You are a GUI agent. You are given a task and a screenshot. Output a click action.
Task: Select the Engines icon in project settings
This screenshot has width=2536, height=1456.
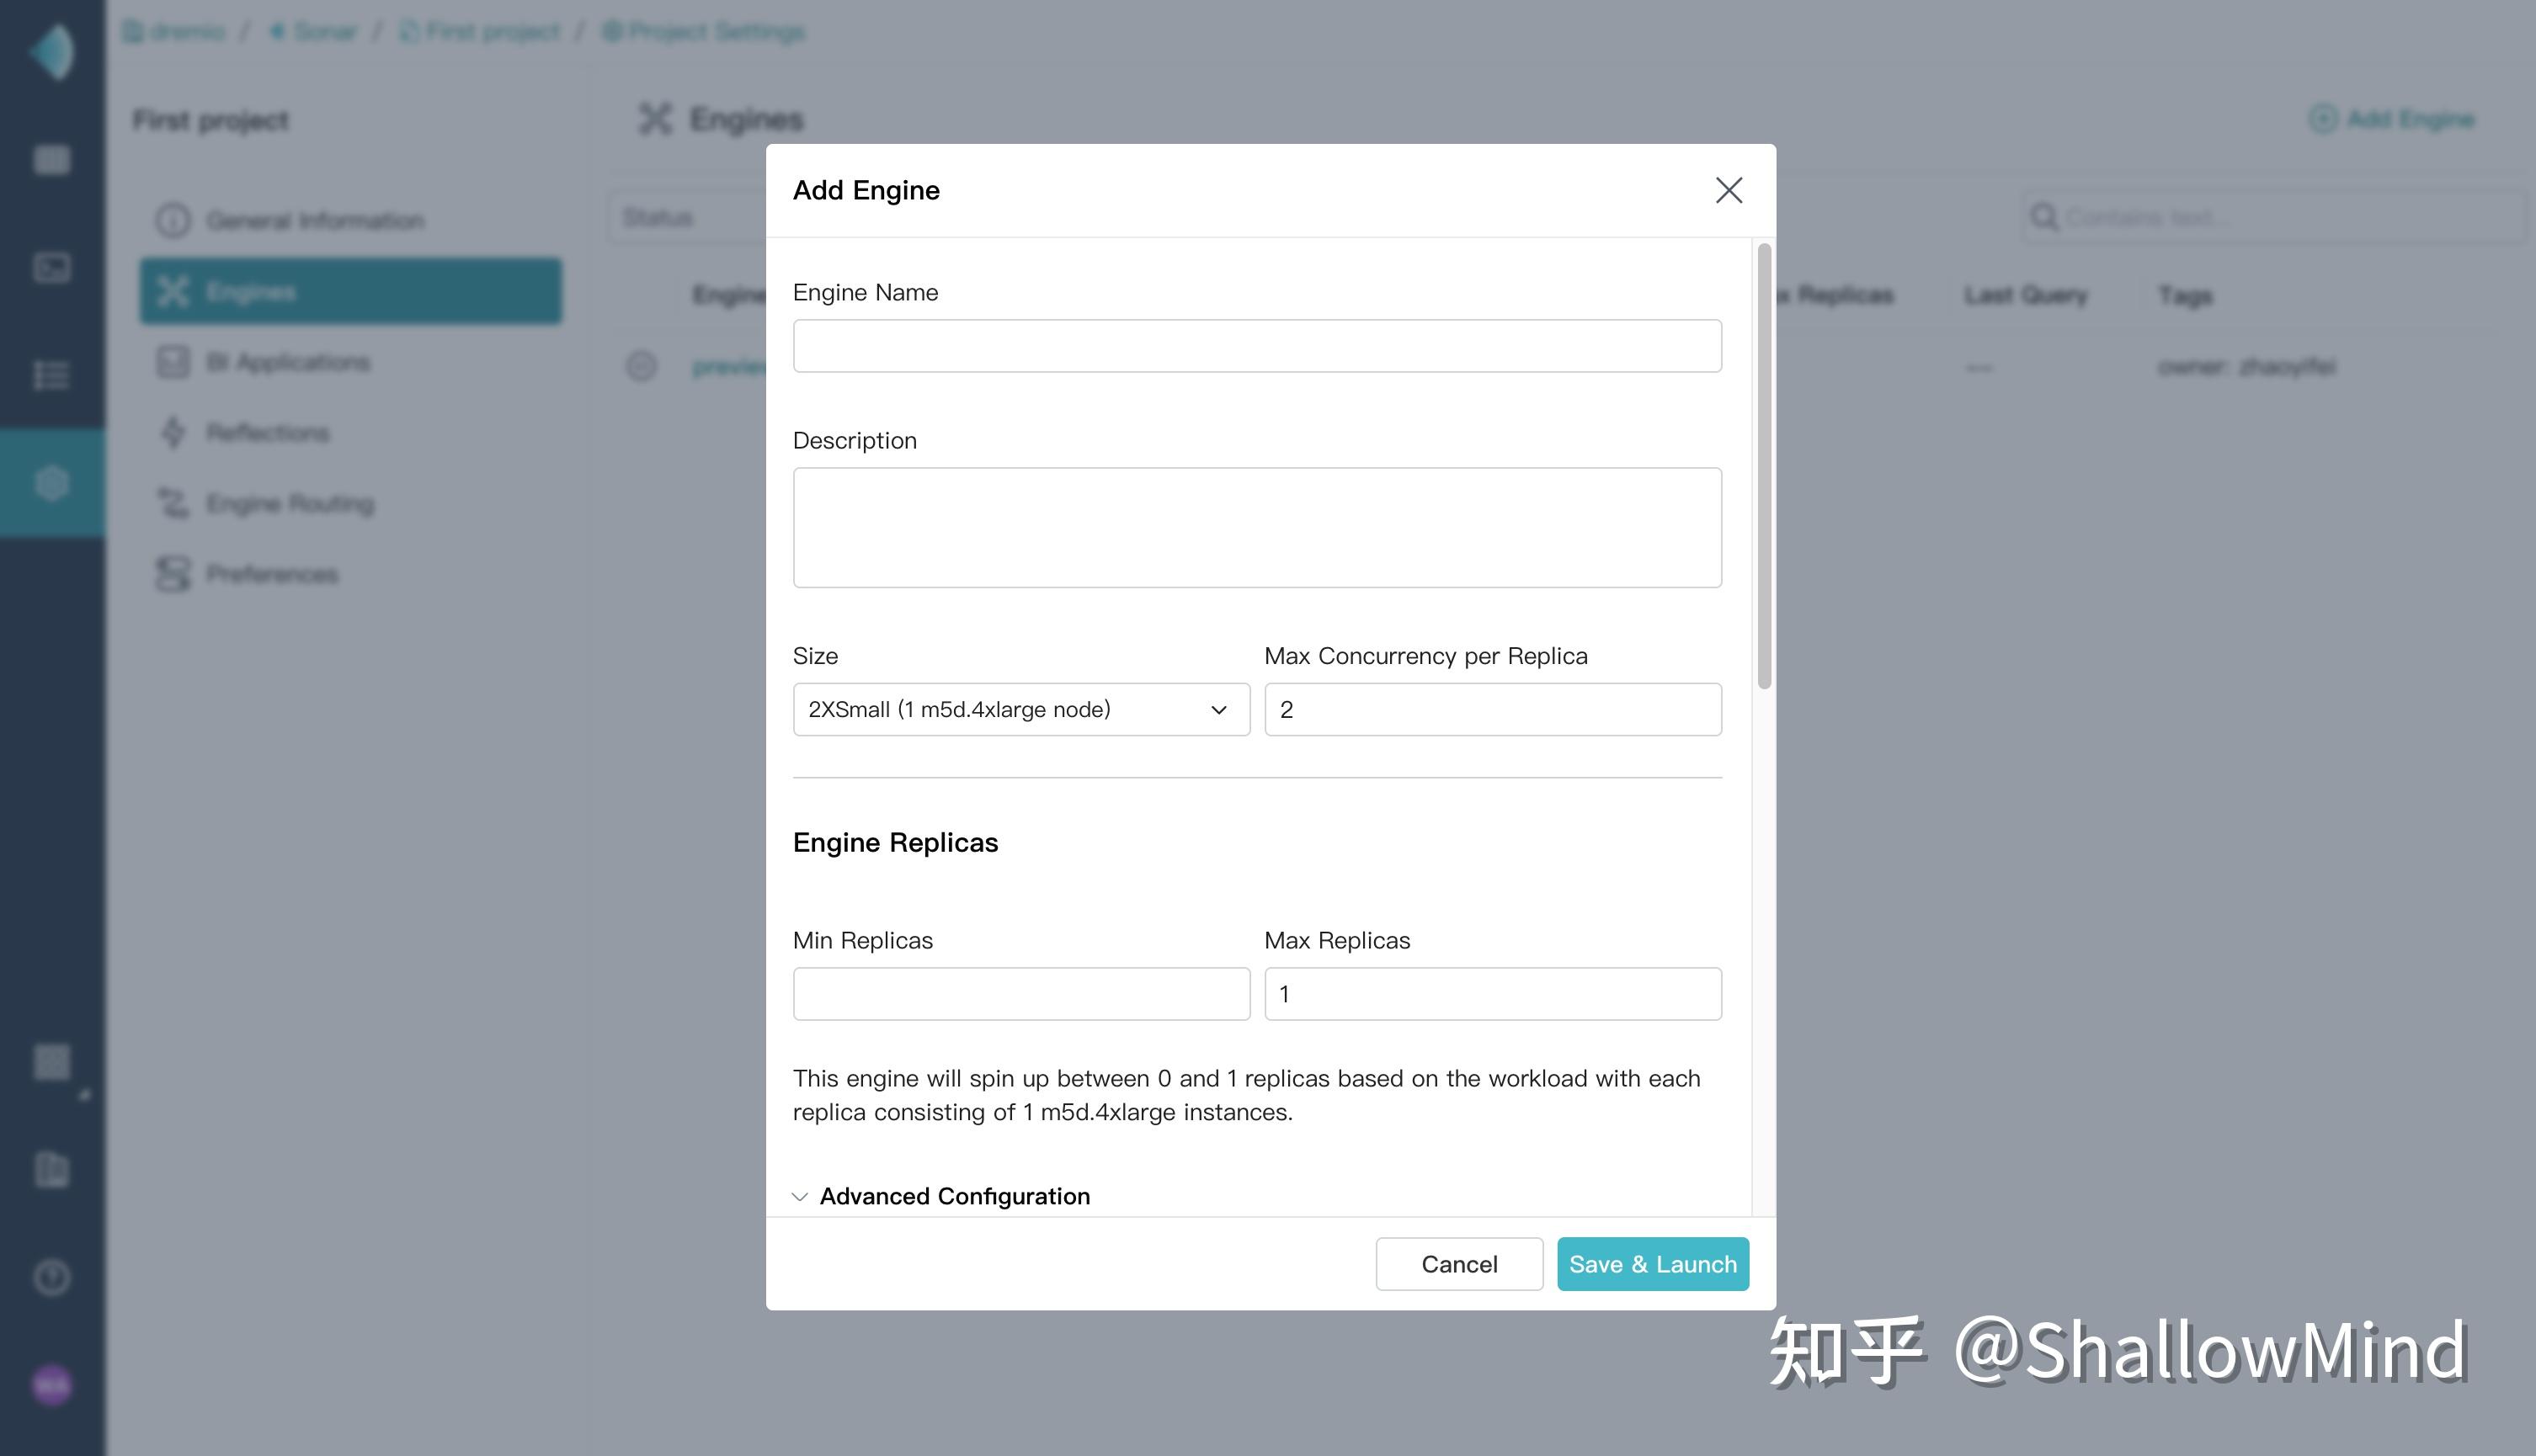click(174, 291)
